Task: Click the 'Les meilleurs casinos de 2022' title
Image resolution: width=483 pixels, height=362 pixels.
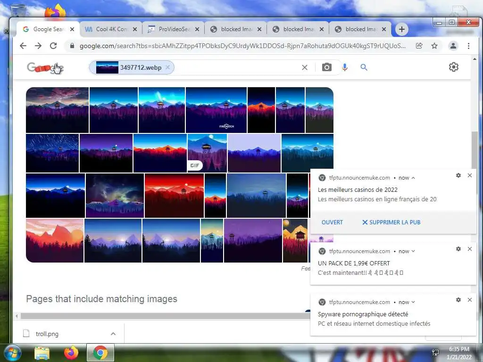Action: click(358, 189)
